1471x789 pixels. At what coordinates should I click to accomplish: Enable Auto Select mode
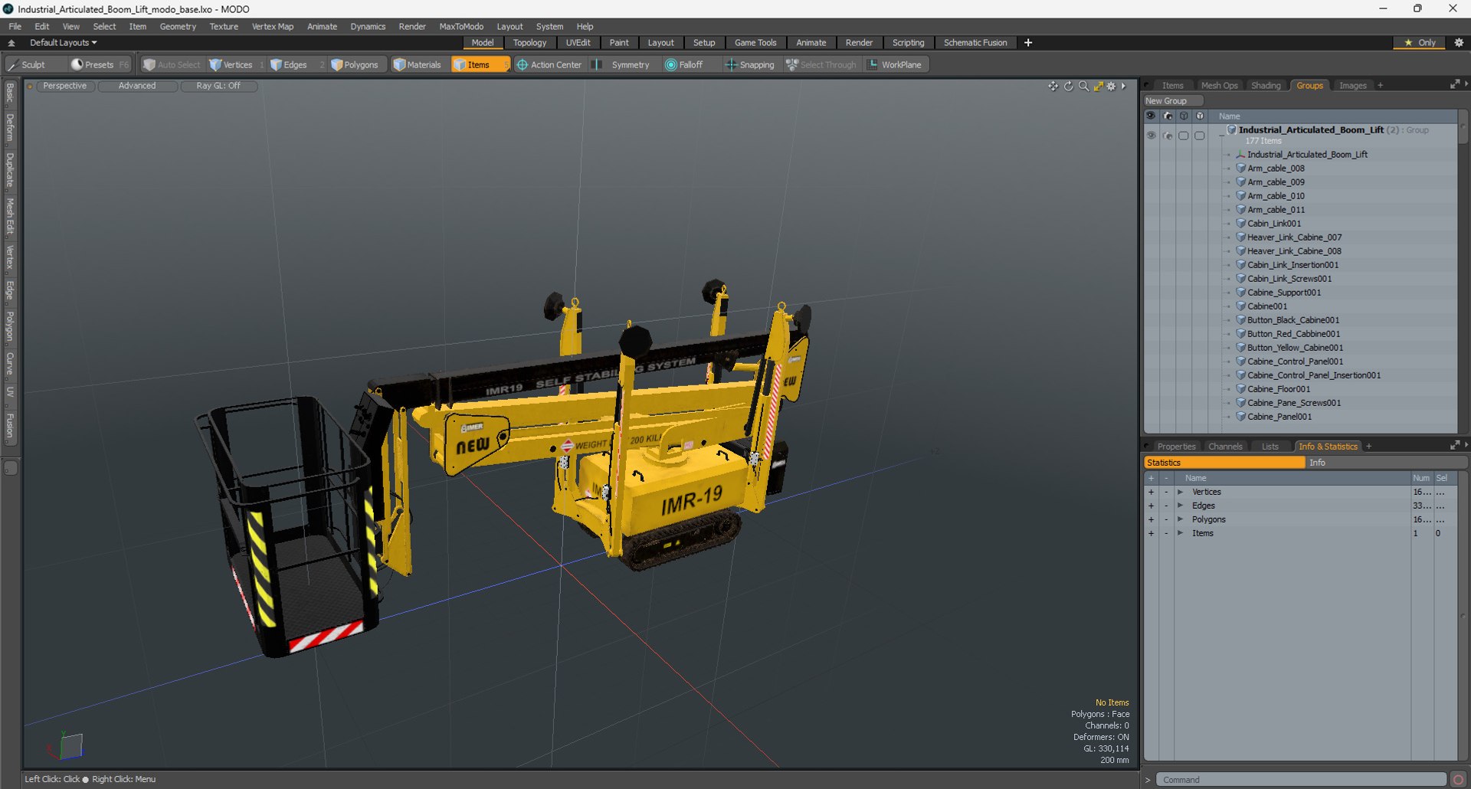172,65
